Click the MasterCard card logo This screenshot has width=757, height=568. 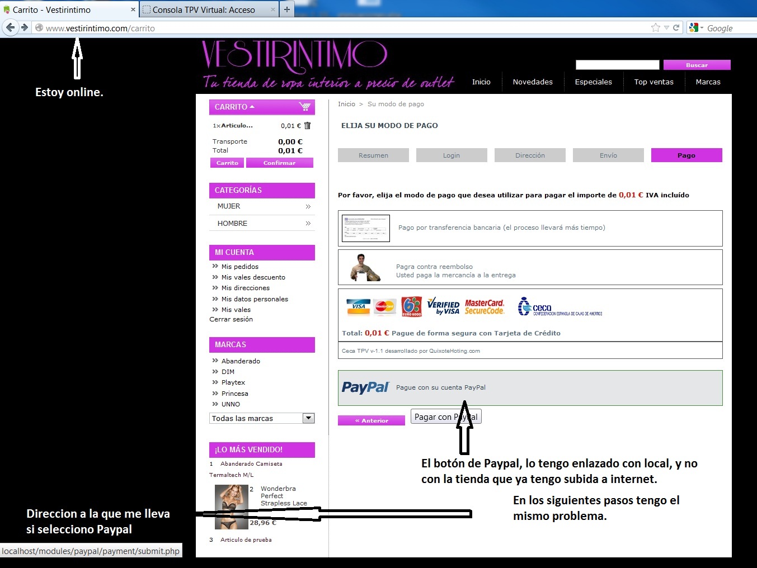(x=384, y=306)
